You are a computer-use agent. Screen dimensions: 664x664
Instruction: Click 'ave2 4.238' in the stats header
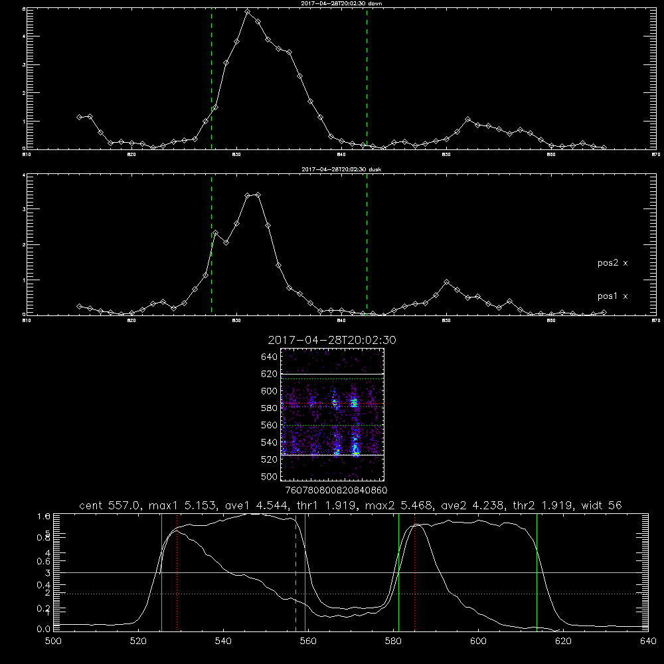(x=473, y=505)
